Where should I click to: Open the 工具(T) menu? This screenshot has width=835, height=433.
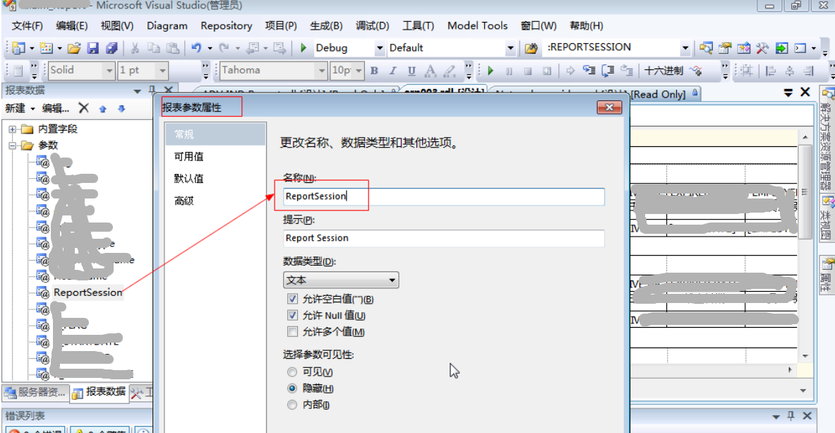418,25
